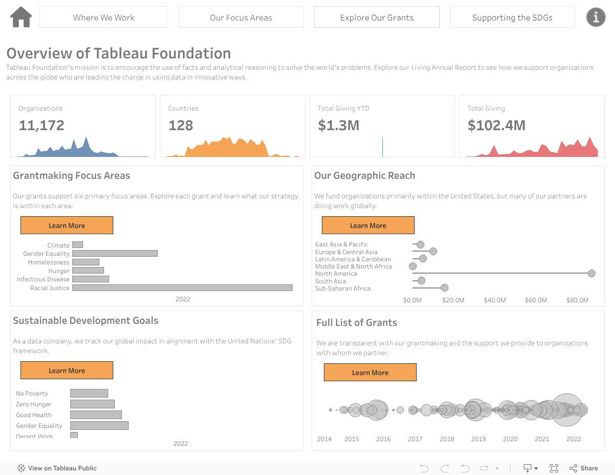The height and width of the screenshot is (475, 615).
Task: Click the South Asia region label
Action: 331,281
